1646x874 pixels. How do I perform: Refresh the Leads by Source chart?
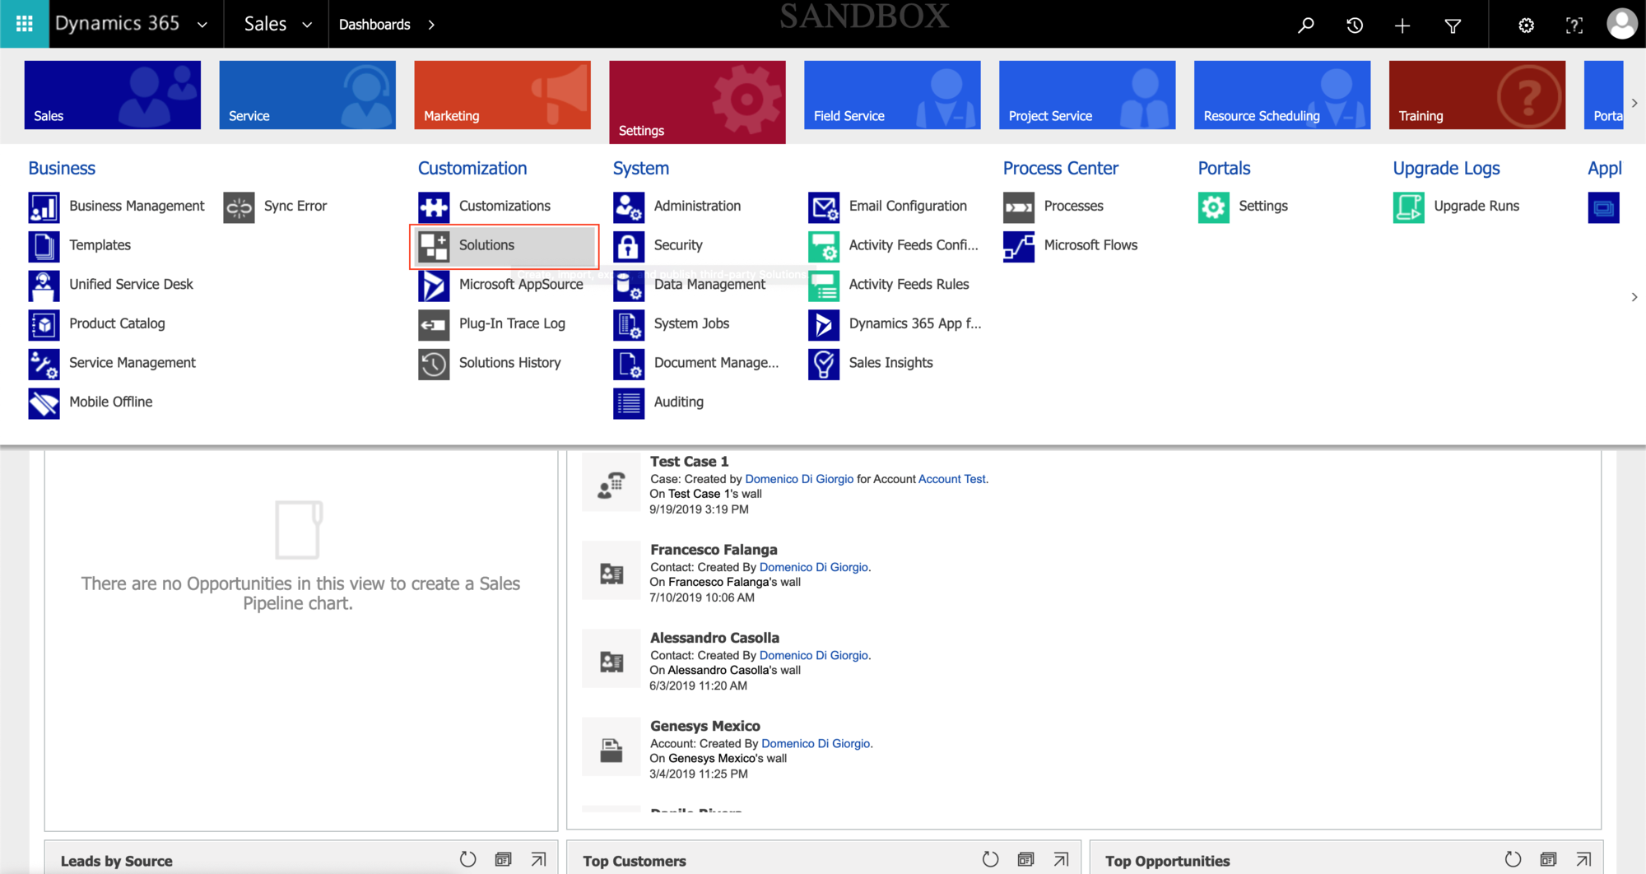pyautogui.click(x=468, y=859)
